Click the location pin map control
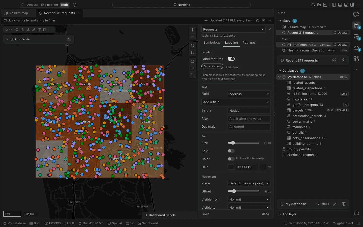Viewport: 363px width, 227px height. (x=193, y=46)
